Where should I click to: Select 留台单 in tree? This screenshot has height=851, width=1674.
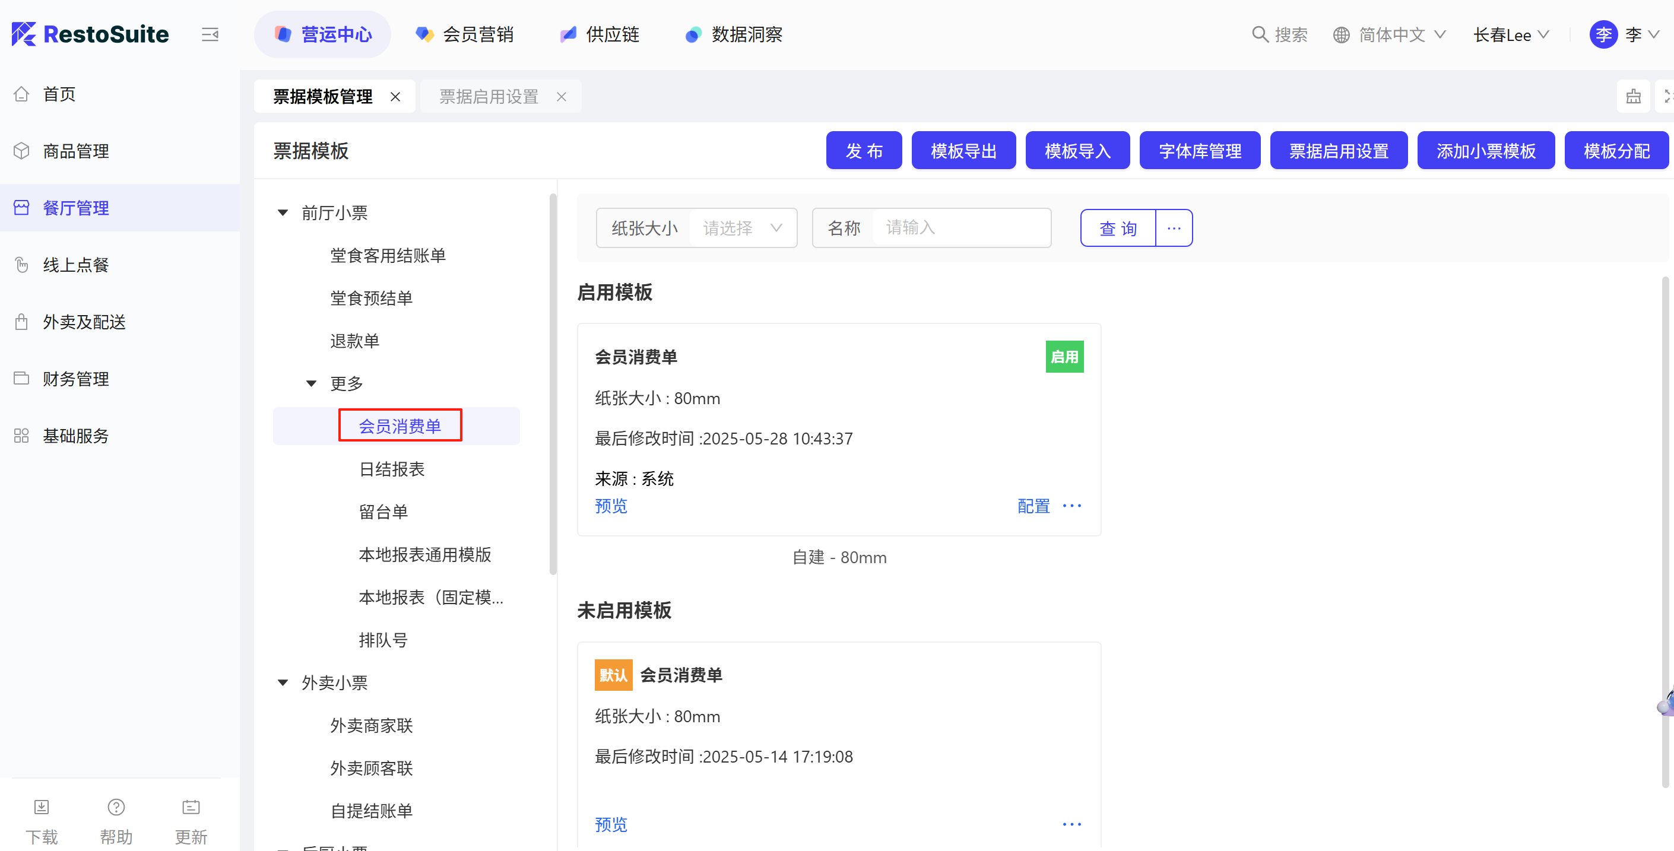pos(383,511)
